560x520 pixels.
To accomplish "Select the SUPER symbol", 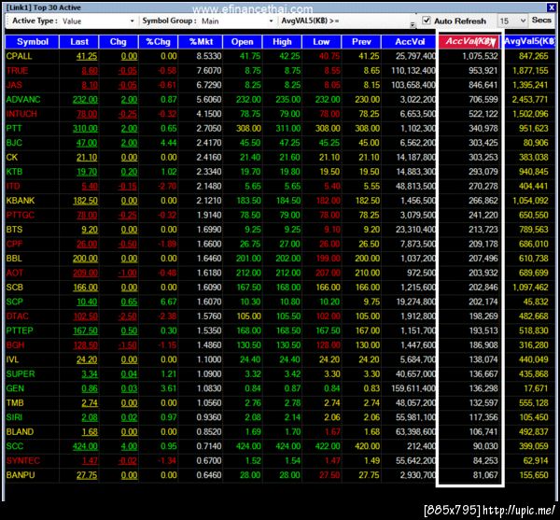I will (21, 374).
